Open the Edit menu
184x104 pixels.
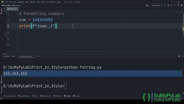coord(10,2)
